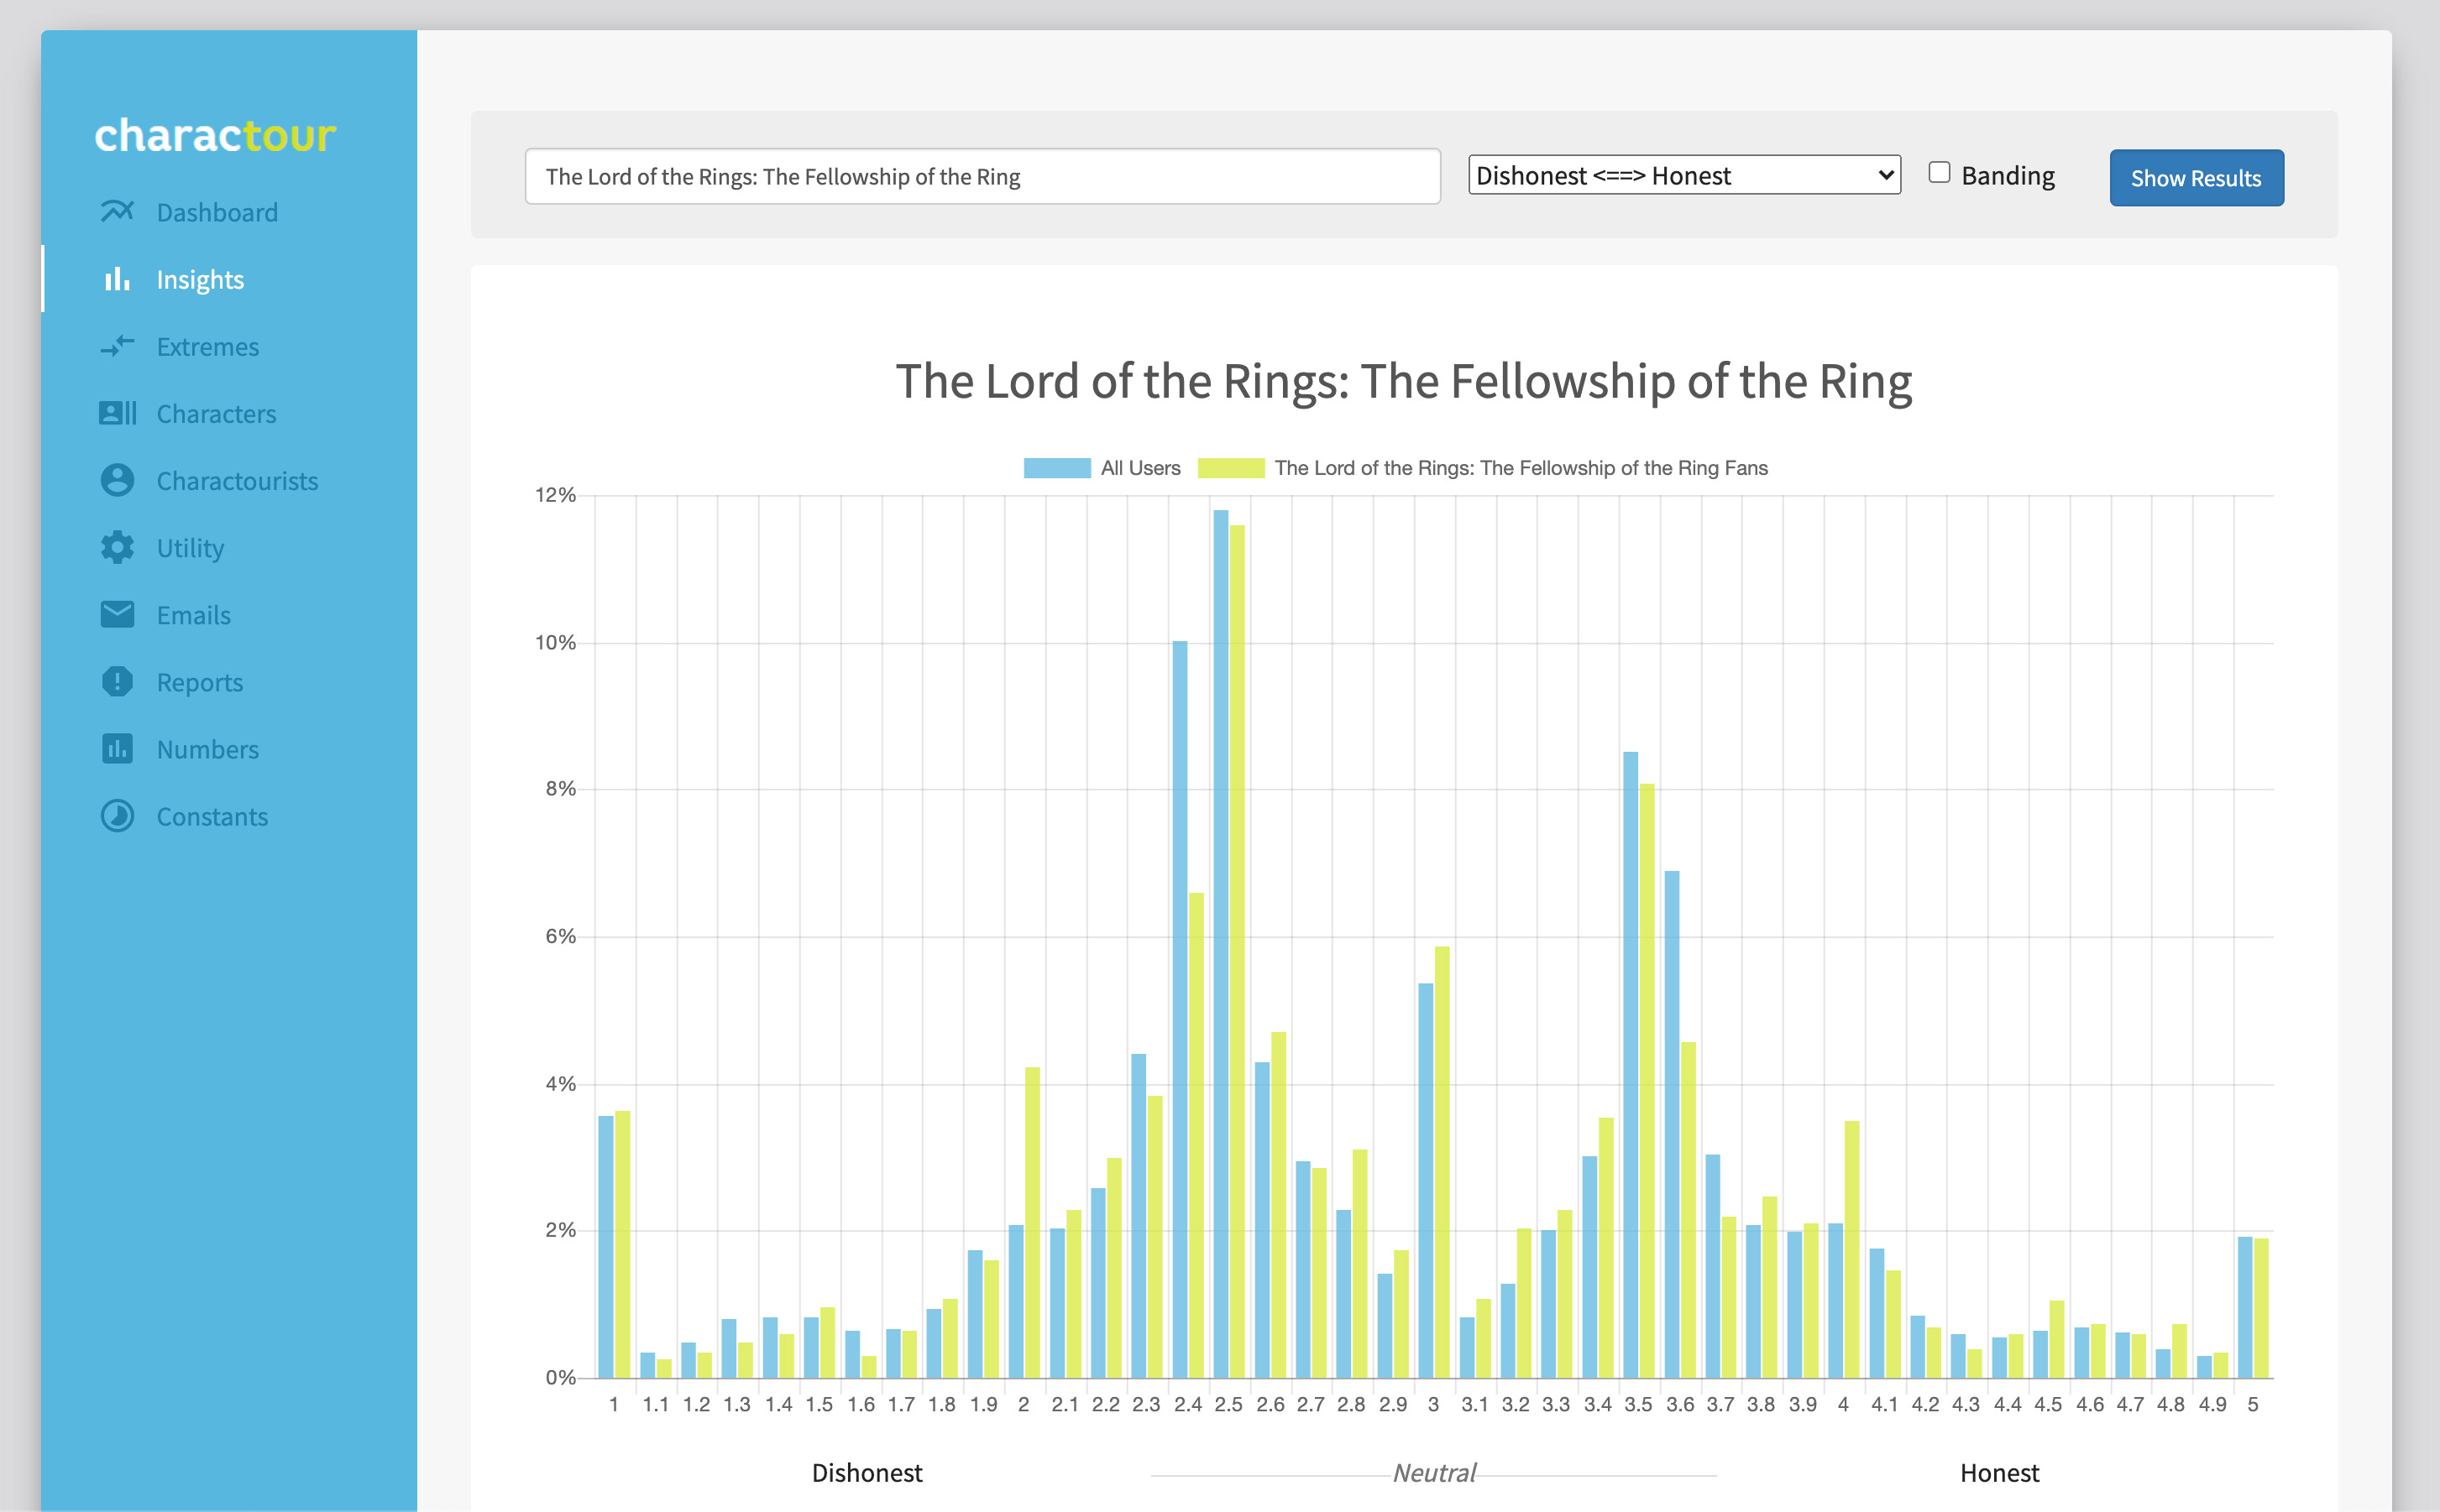Click the Extremes arrows icon

point(117,346)
